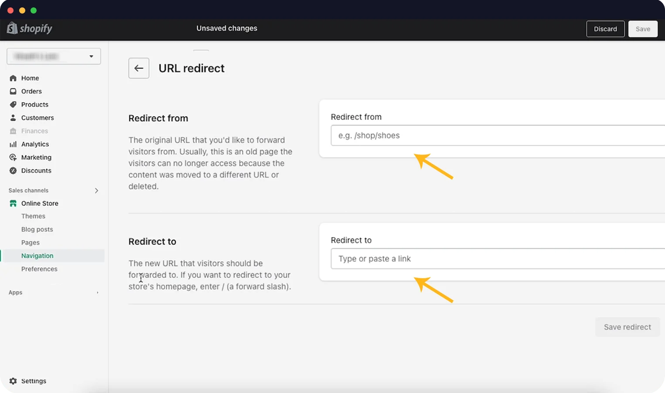Open Home in the sidebar
The height and width of the screenshot is (393, 665).
[30, 78]
